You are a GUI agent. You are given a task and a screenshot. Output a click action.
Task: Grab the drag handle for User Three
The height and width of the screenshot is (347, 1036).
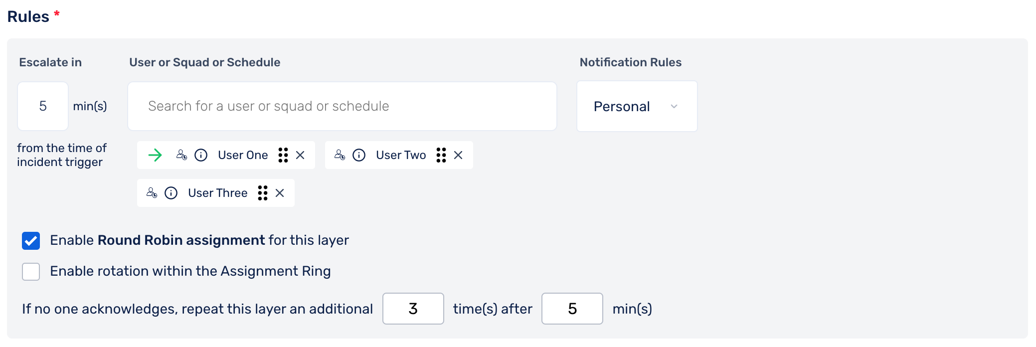263,193
